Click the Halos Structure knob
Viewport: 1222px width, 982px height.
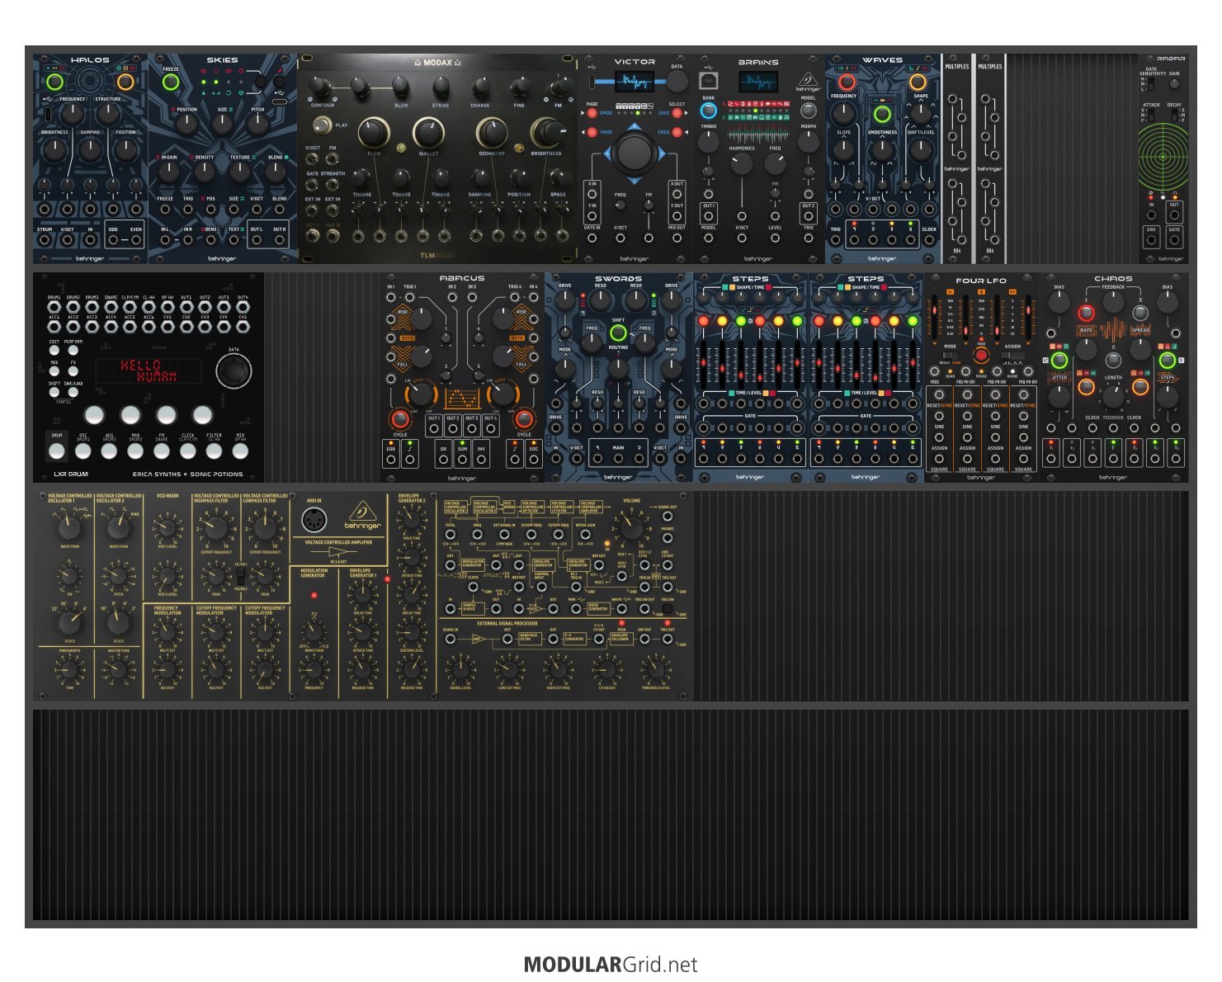[x=107, y=115]
